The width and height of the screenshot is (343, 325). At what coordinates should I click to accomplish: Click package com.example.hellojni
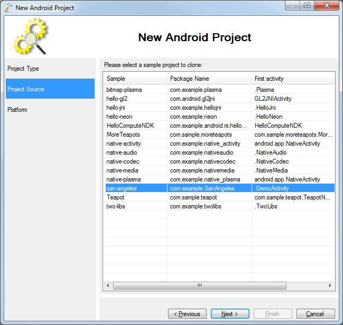tap(196, 108)
